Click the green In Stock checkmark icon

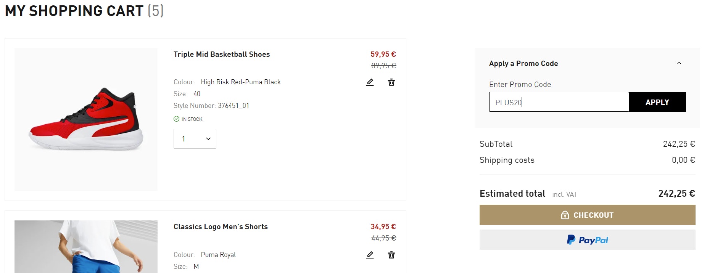(x=176, y=119)
